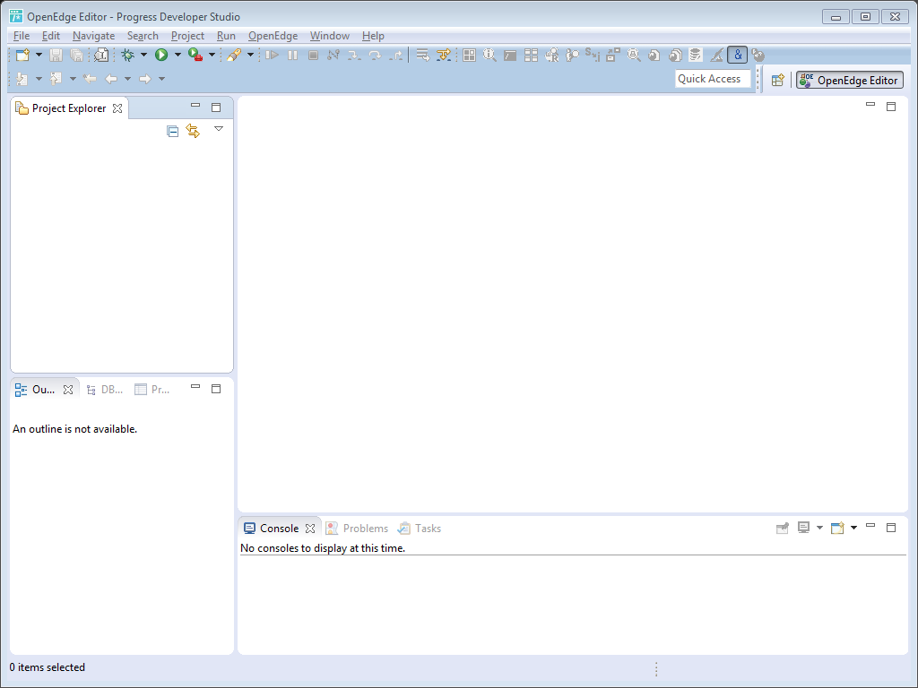Click the person with speech bubble icon
The width and height of the screenshot is (918, 688).
coord(573,55)
